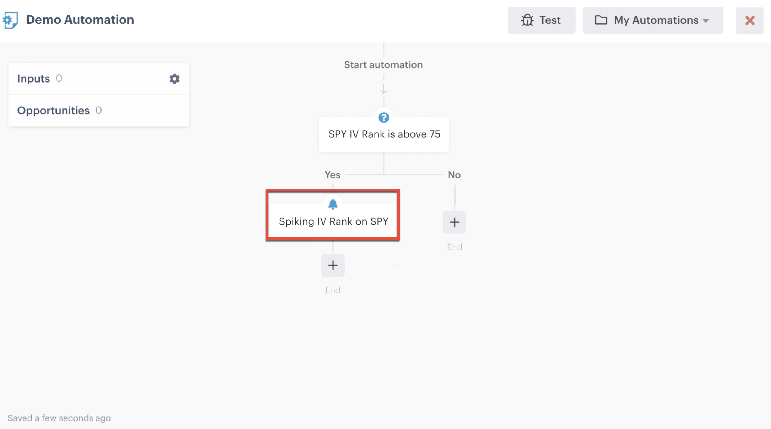The width and height of the screenshot is (771, 429).
Task: Add action under Yes branch
Action: coord(333,265)
